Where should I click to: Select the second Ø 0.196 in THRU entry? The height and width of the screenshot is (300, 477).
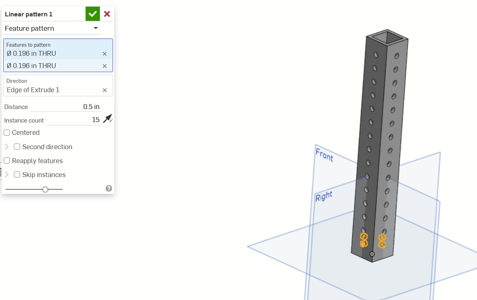32,66
